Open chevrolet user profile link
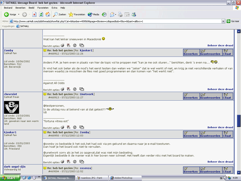 tap(10, 94)
